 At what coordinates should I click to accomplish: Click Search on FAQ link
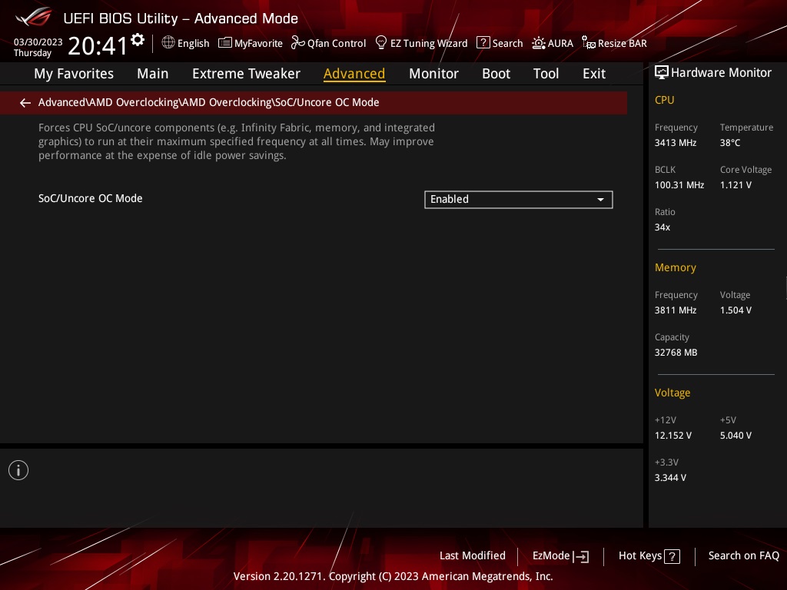[743, 556]
